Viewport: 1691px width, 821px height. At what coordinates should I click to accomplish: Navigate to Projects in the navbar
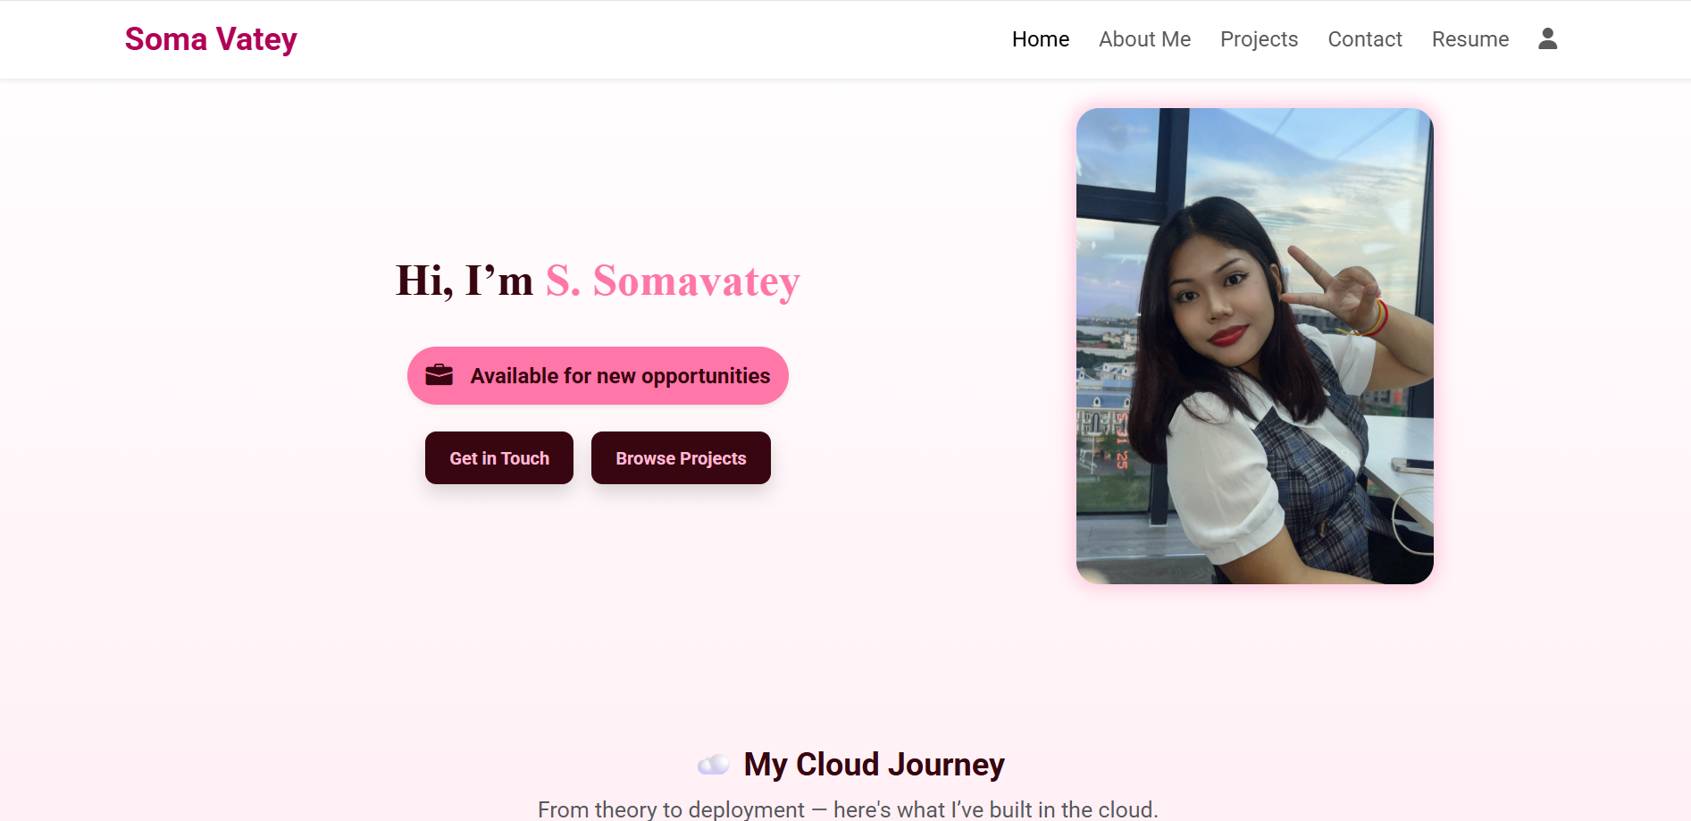point(1259,39)
